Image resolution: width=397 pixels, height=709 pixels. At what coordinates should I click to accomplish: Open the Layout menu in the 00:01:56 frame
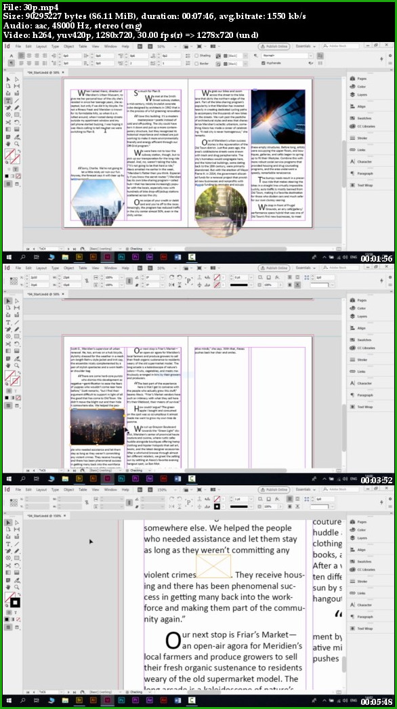pyautogui.click(x=41, y=47)
